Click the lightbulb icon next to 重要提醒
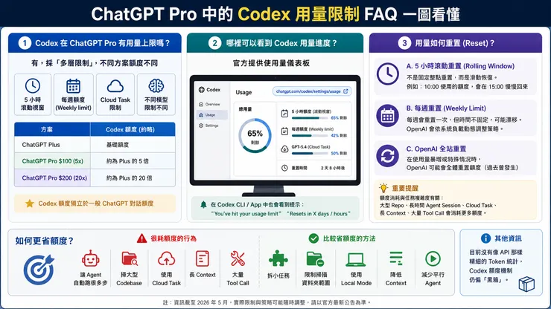 383,188
